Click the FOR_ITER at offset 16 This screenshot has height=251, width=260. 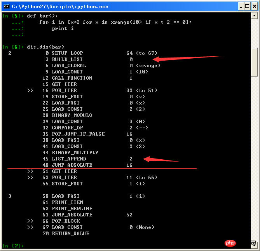[64, 91]
